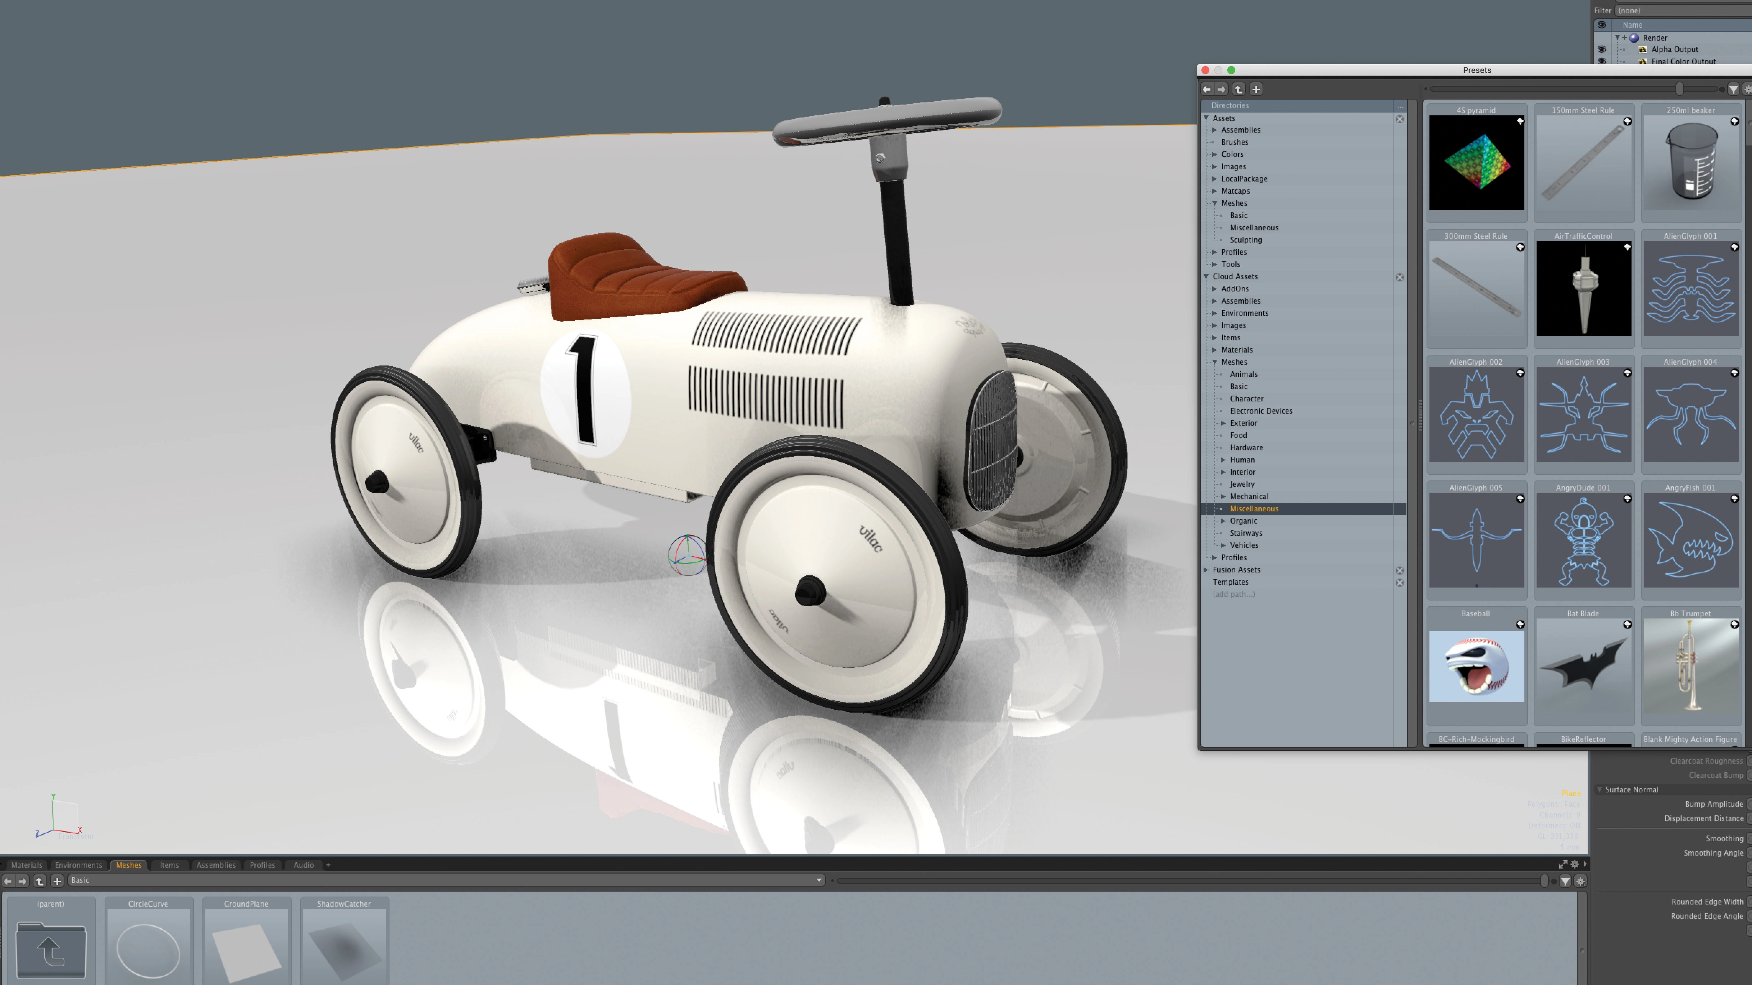This screenshot has height=985, width=1752.
Task: Toggle visibility eye in the Name header row
Action: point(1601,24)
